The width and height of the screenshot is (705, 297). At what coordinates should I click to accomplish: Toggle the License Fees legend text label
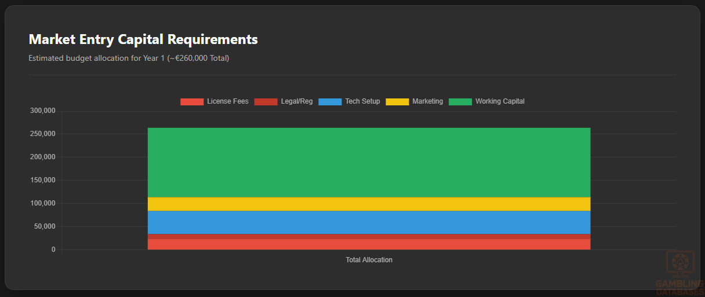pyautogui.click(x=227, y=102)
